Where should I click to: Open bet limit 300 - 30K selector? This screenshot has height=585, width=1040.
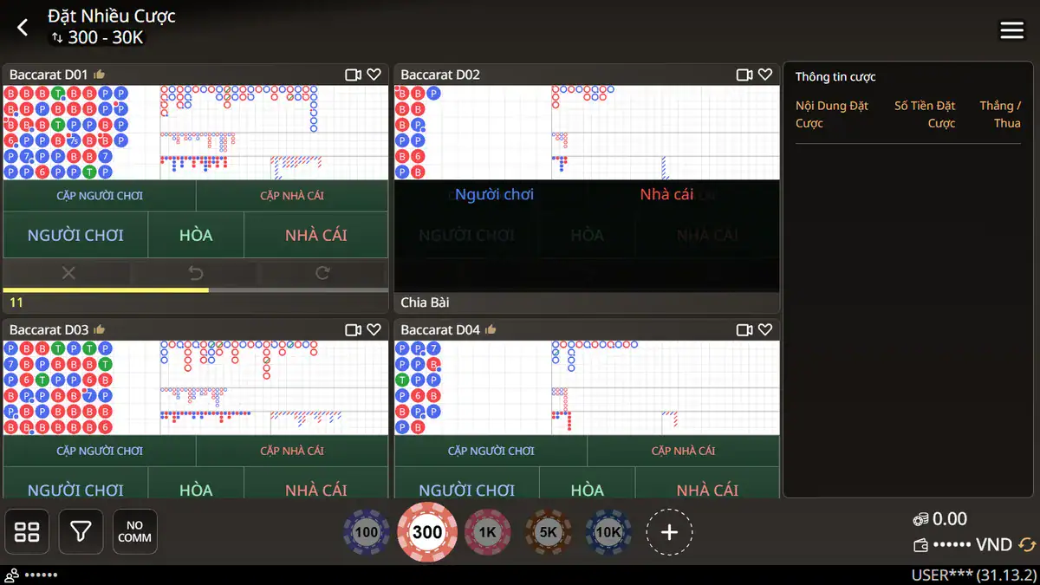(x=97, y=38)
